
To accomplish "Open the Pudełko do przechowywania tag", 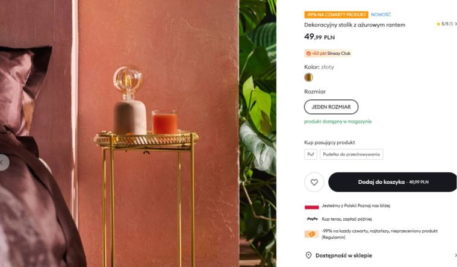I will coord(351,154).
